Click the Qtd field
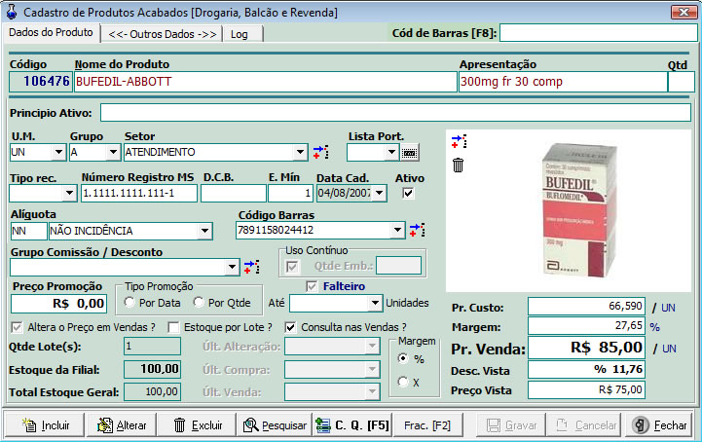 681,82
